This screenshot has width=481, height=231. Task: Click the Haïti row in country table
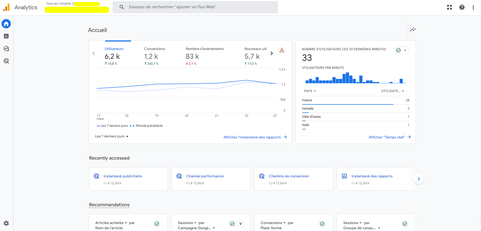356,125
